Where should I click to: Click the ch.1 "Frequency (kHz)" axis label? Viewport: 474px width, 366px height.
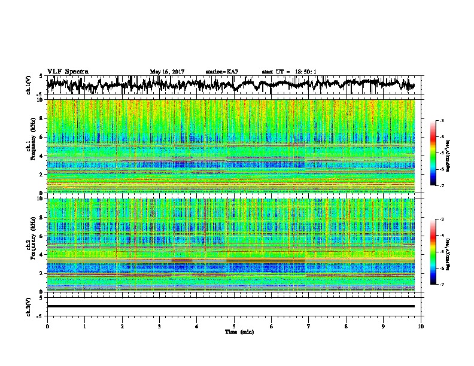pos(33,139)
